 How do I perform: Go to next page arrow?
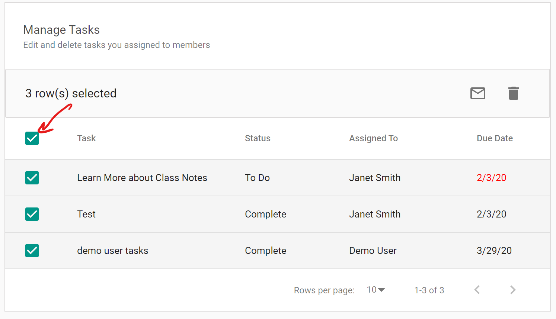pos(513,290)
